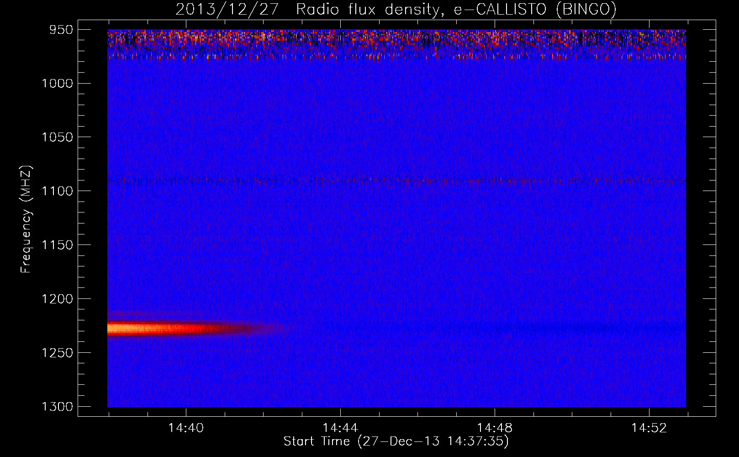
Task: Click the 14:44 time tick label
Action: (340, 428)
